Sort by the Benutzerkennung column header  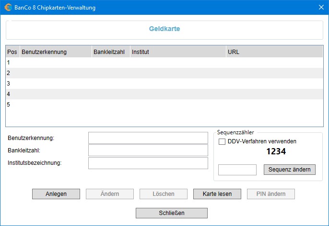pos(55,52)
